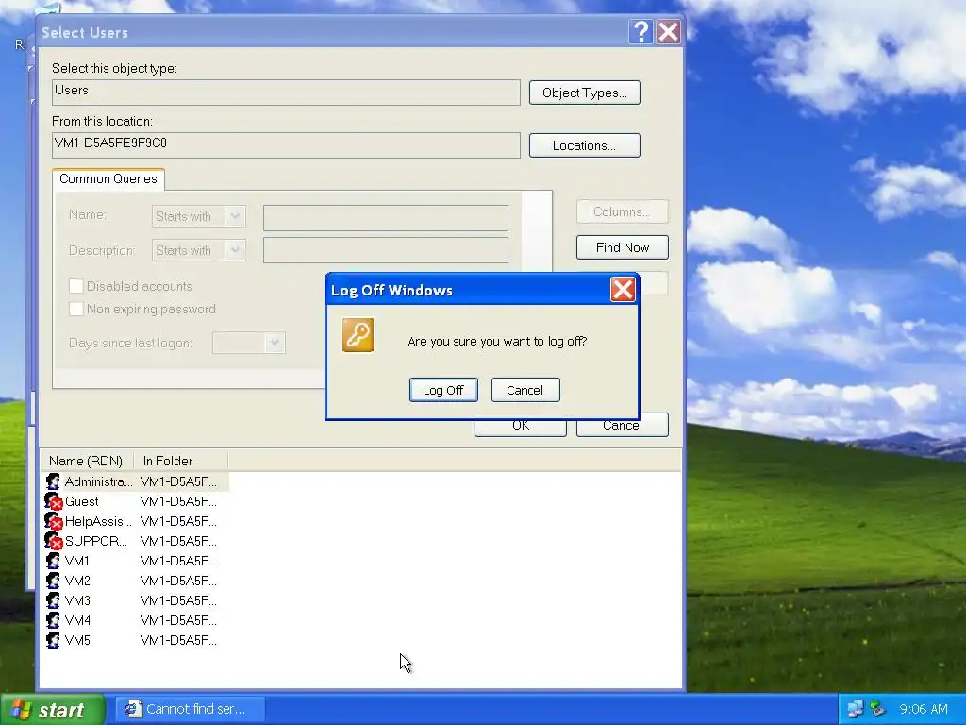Select the Guest name text

[x=81, y=501]
